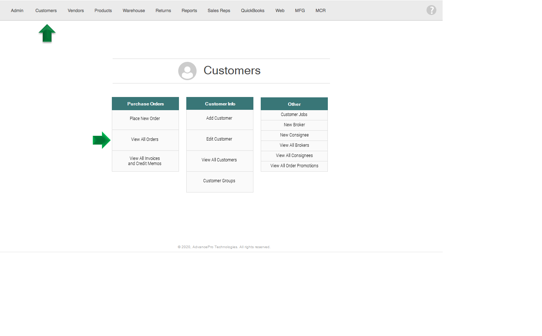Open the Vendors menu
This screenshot has width=542, height=336.
pos(76,11)
